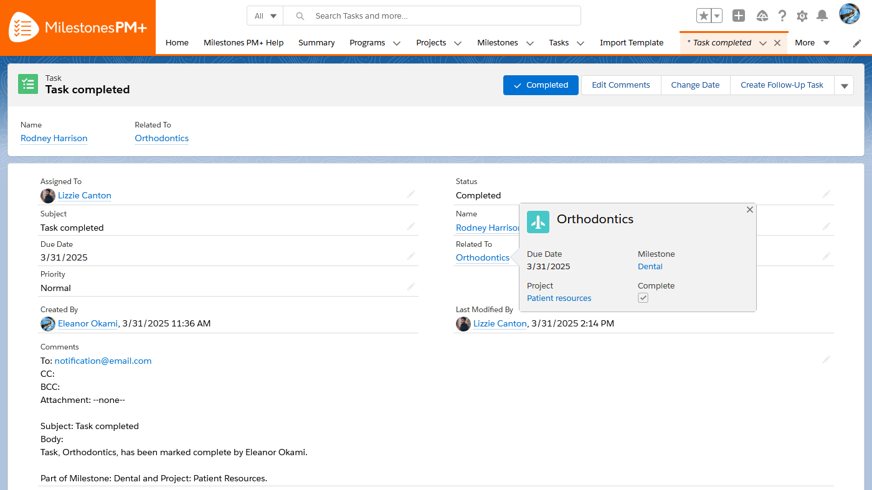Open the user profile avatar
Screen dimensions: 872x490
point(850,14)
